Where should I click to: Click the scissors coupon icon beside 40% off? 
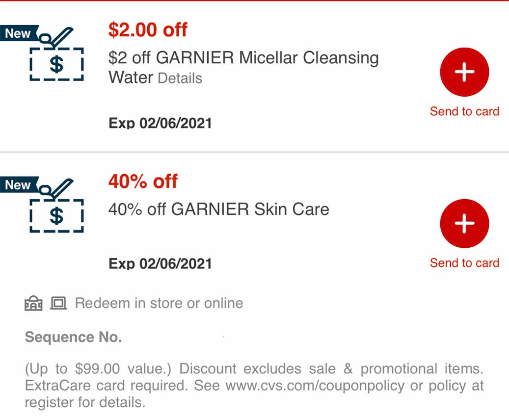click(57, 206)
